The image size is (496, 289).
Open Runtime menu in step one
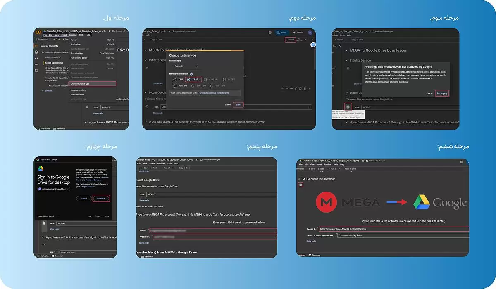[73, 35]
